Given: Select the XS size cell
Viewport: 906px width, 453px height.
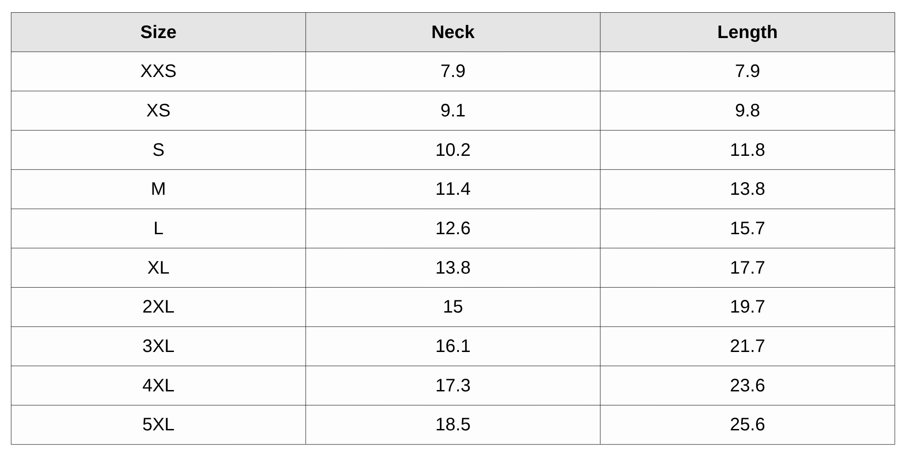Looking at the screenshot, I should [x=158, y=111].
